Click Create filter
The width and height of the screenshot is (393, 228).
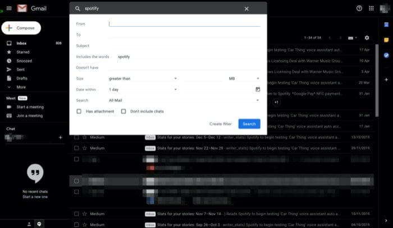click(220, 124)
